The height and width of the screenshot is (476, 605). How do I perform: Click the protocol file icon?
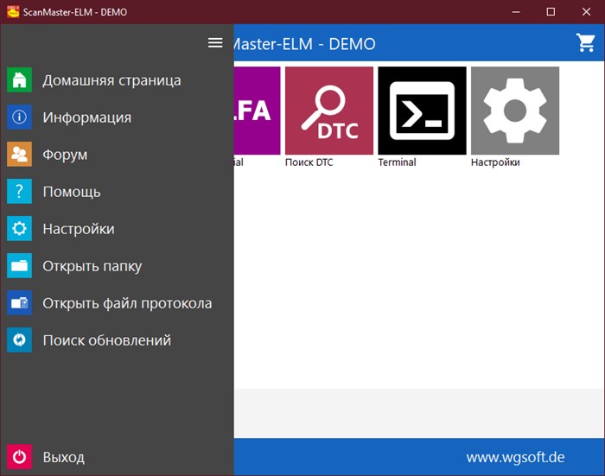click(19, 303)
